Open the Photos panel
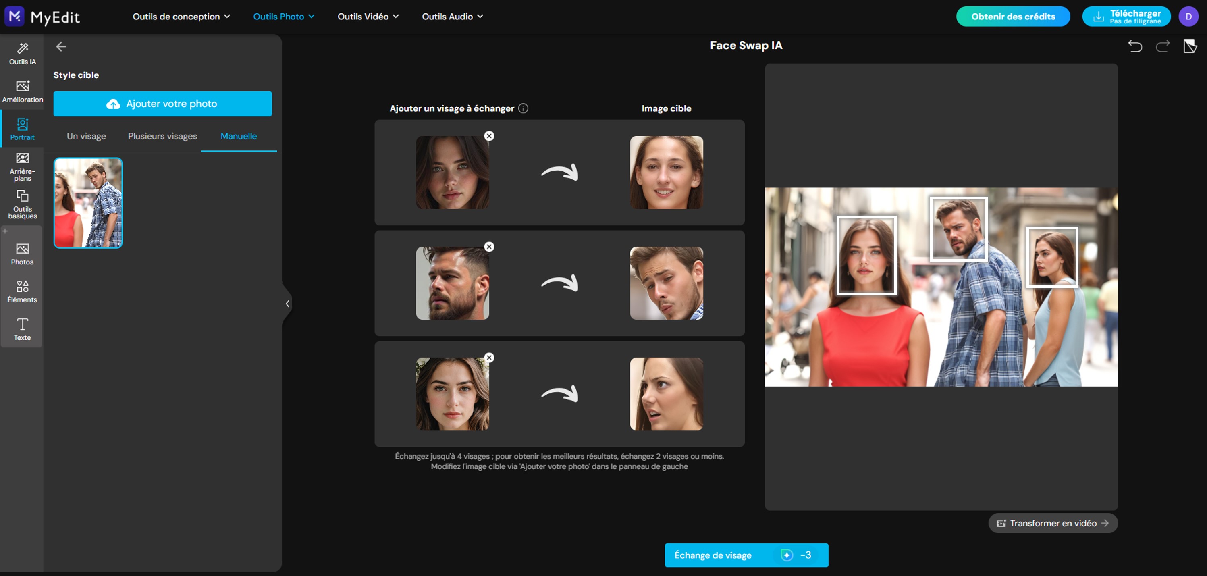Screen dimensions: 1207x576 click(x=22, y=254)
